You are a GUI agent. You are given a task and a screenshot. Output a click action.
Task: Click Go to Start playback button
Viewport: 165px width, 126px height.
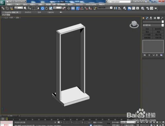pyautogui.click(x=138, y=122)
